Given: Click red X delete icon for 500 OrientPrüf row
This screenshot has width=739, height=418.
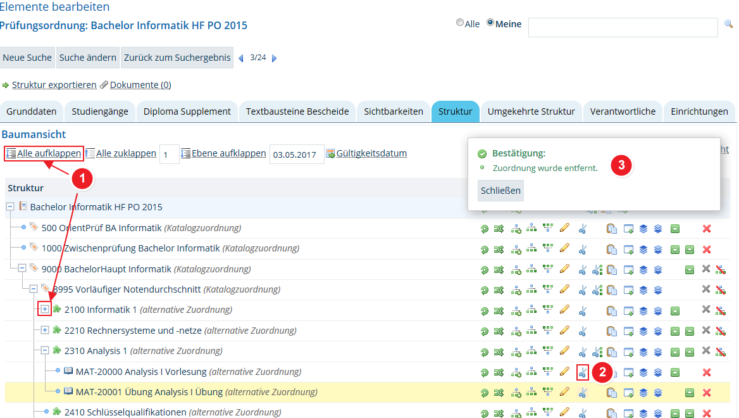Looking at the screenshot, I should coord(707,229).
